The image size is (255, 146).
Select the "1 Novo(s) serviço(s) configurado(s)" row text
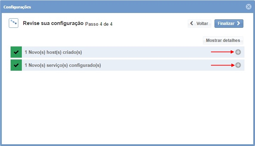tap(63, 65)
